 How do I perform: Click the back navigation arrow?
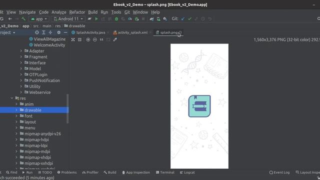click(10, 19)
